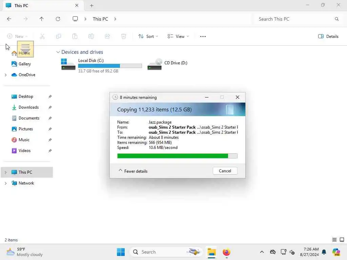Go up one folder level arrow

point(41,19)
